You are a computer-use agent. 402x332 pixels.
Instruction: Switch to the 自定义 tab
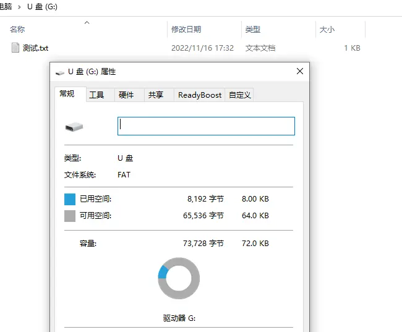pyautogui.click(x=240, y=95)
